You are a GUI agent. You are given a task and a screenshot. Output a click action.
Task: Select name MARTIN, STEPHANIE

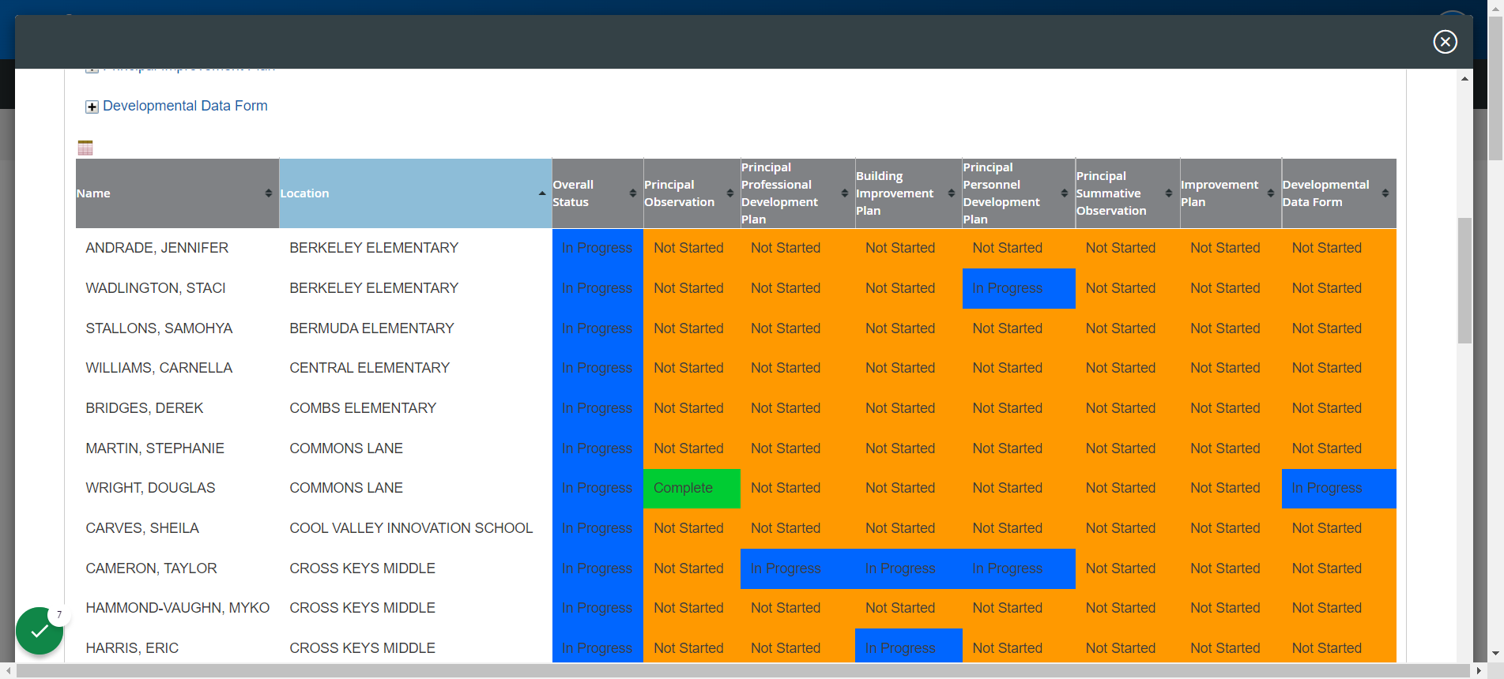click(x=155, y=448)
